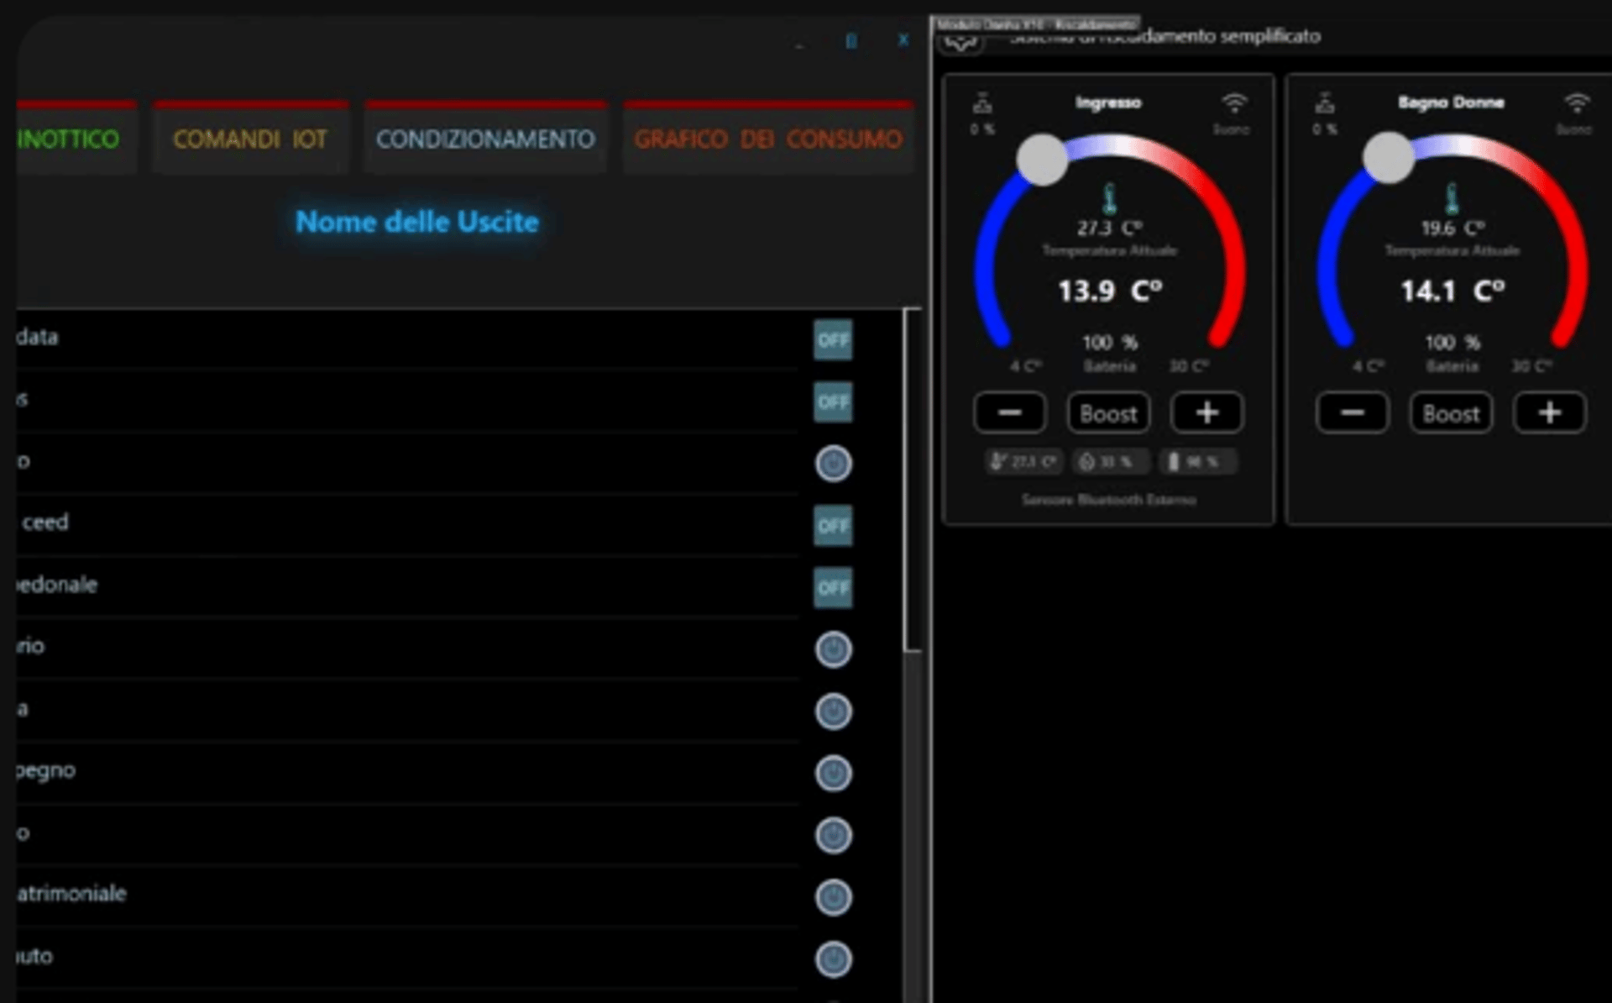
Task: Switch to the CONDIZIONAMENTO tab
Action: [485, 138]
